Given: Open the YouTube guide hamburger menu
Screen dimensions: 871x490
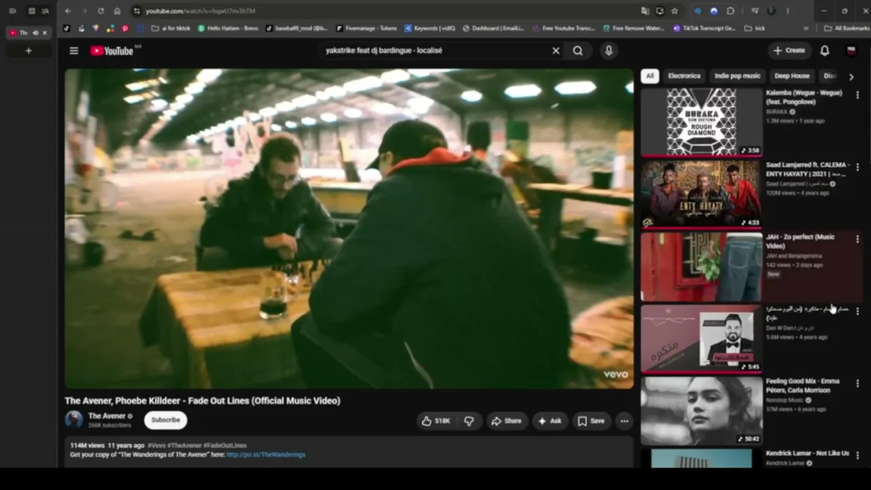Looking at the screenshot, I should click(73, 50).
